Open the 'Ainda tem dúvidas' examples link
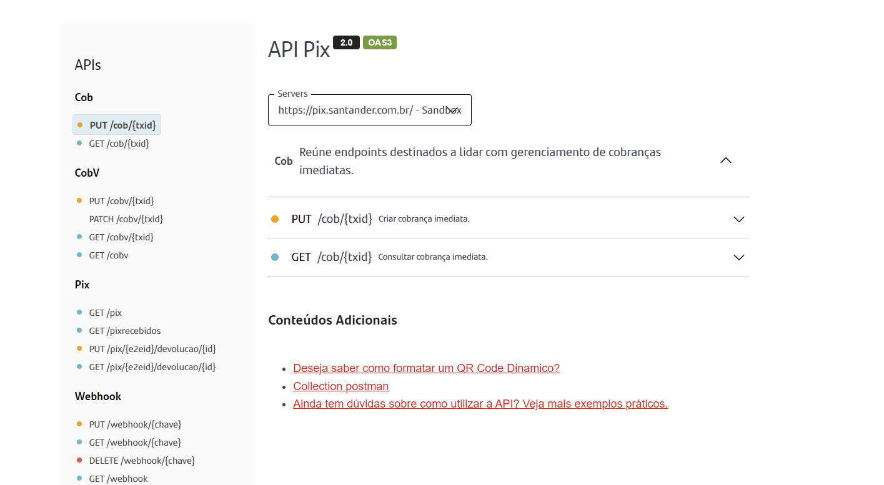 pyautogui.click(x=480, y=404)
